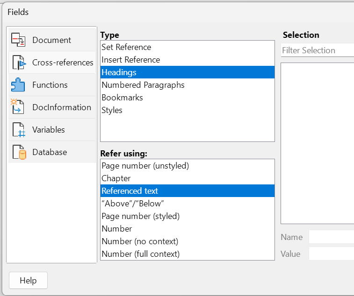Select "Above"/"Below" reference format
This screenshot has width=354, height=296.
tap(188, 204)
